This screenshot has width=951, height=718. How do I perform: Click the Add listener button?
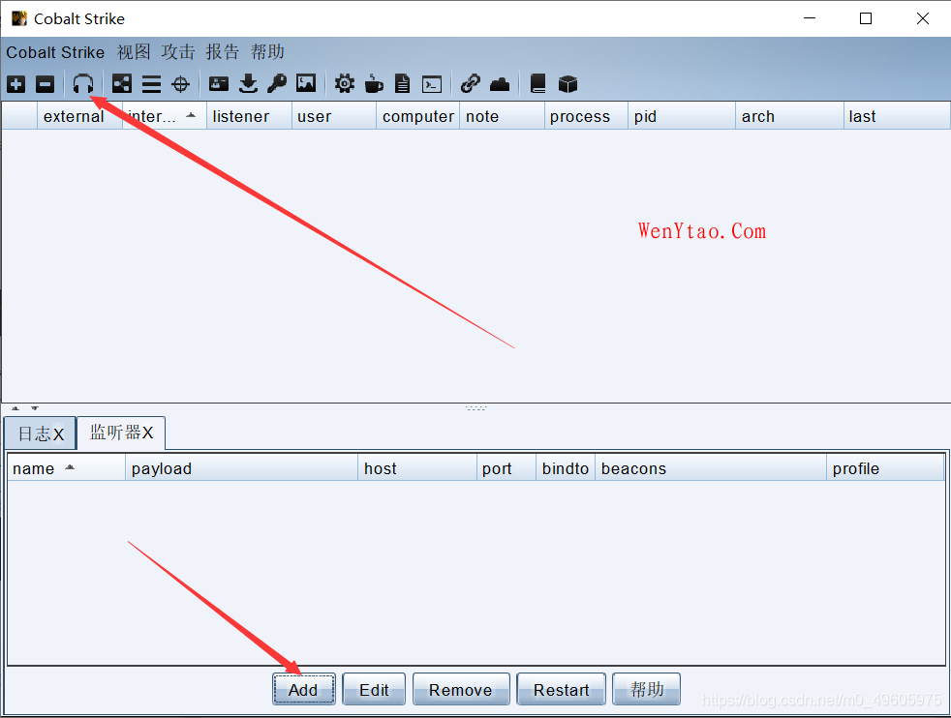303,690
